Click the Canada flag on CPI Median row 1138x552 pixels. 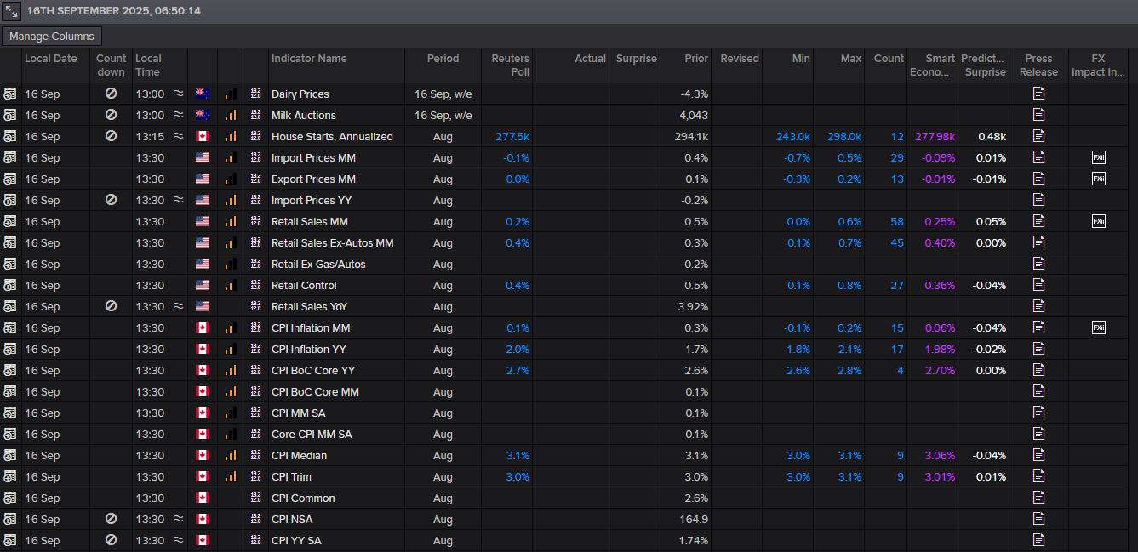203,455
